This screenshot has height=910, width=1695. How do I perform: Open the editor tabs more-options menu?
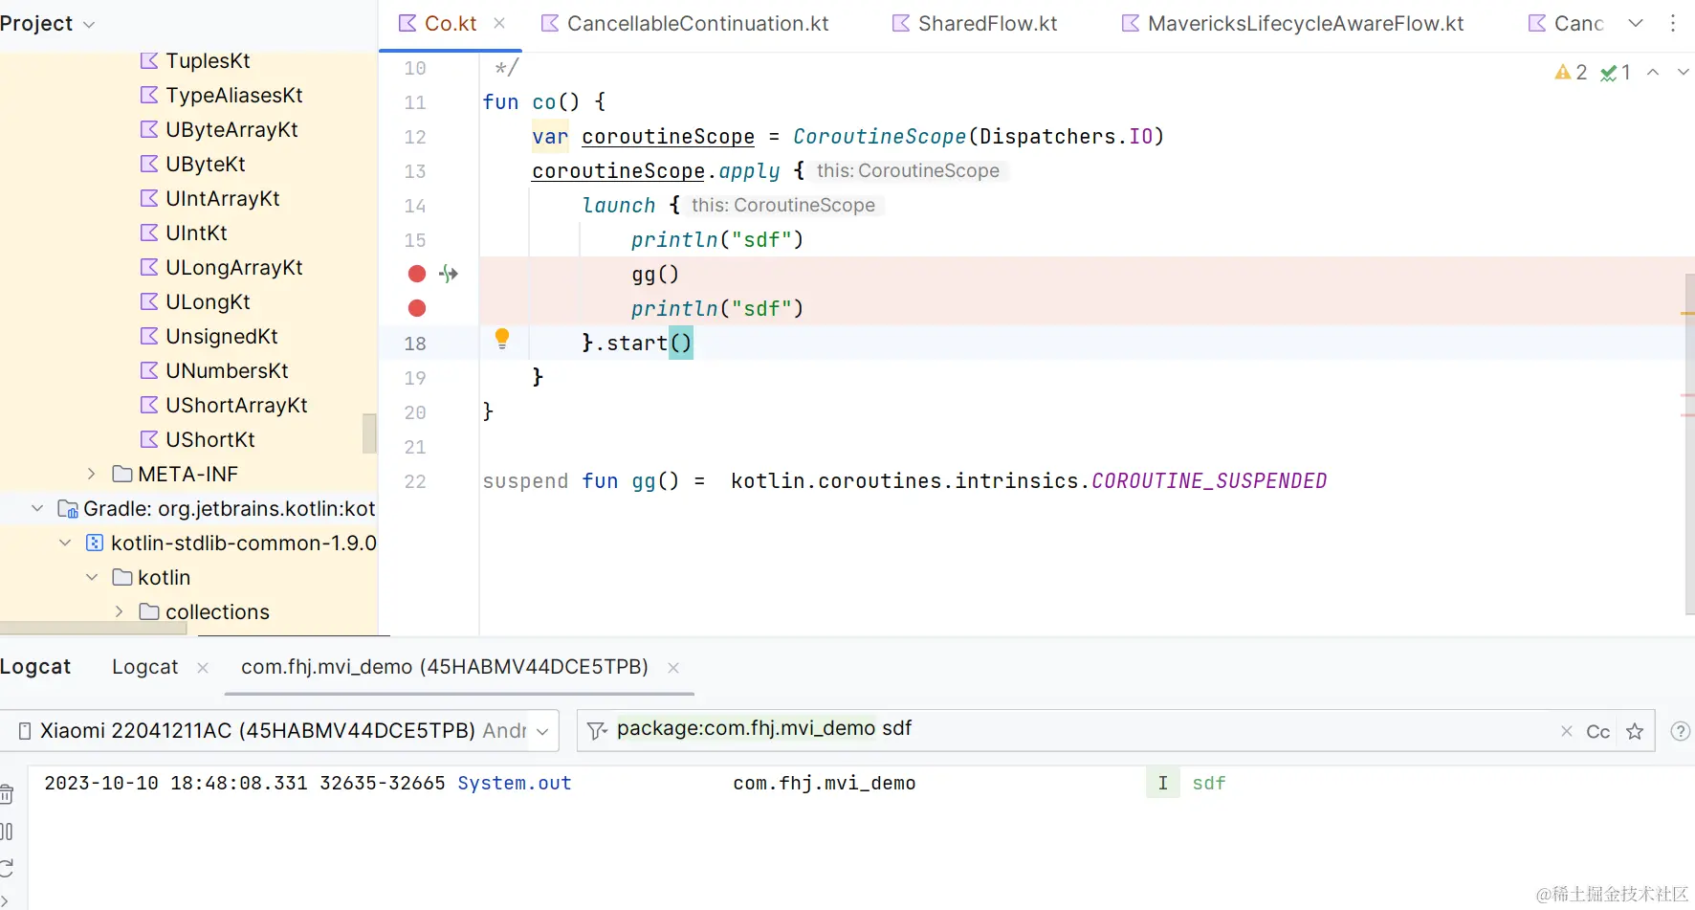coord(1673,24)
